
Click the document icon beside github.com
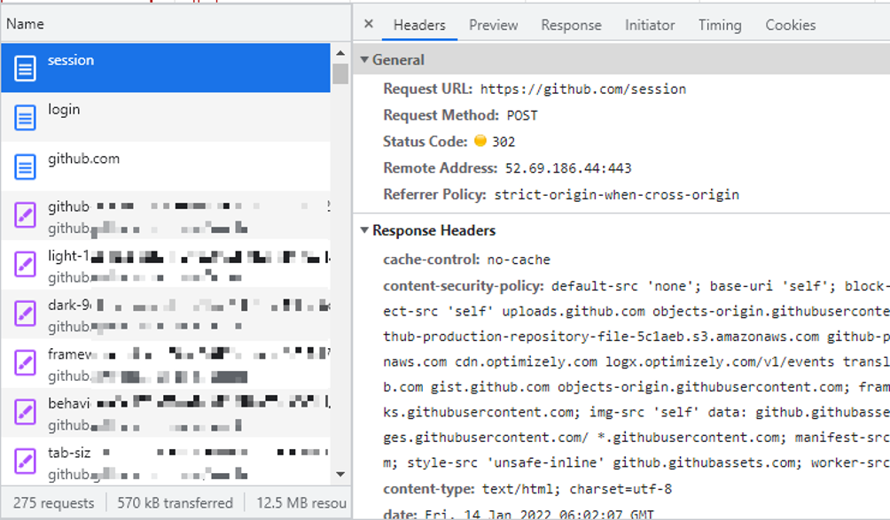point(25,167)
